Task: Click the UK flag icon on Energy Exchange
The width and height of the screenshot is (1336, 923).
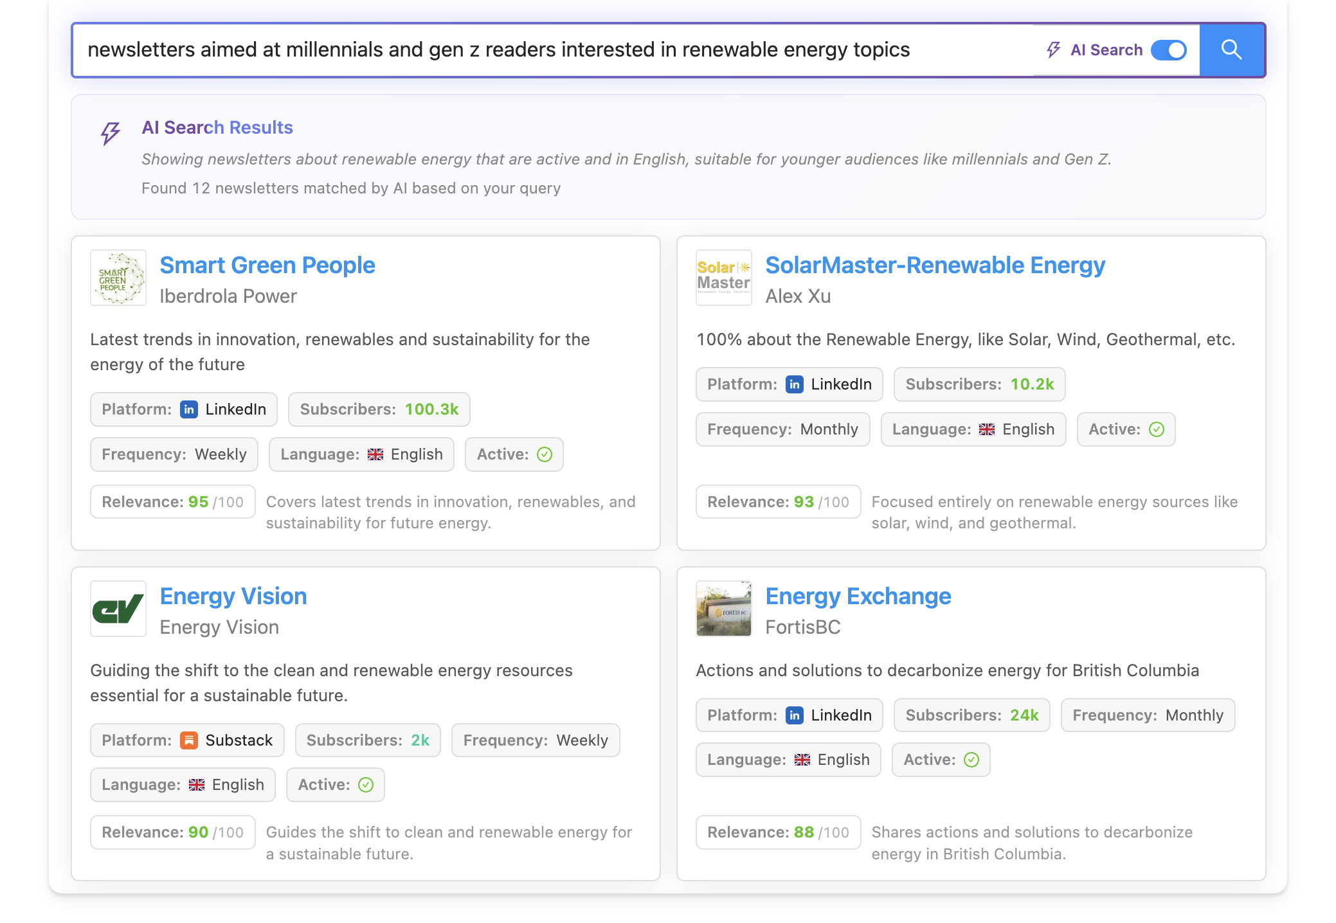Action: pos(803,759)
